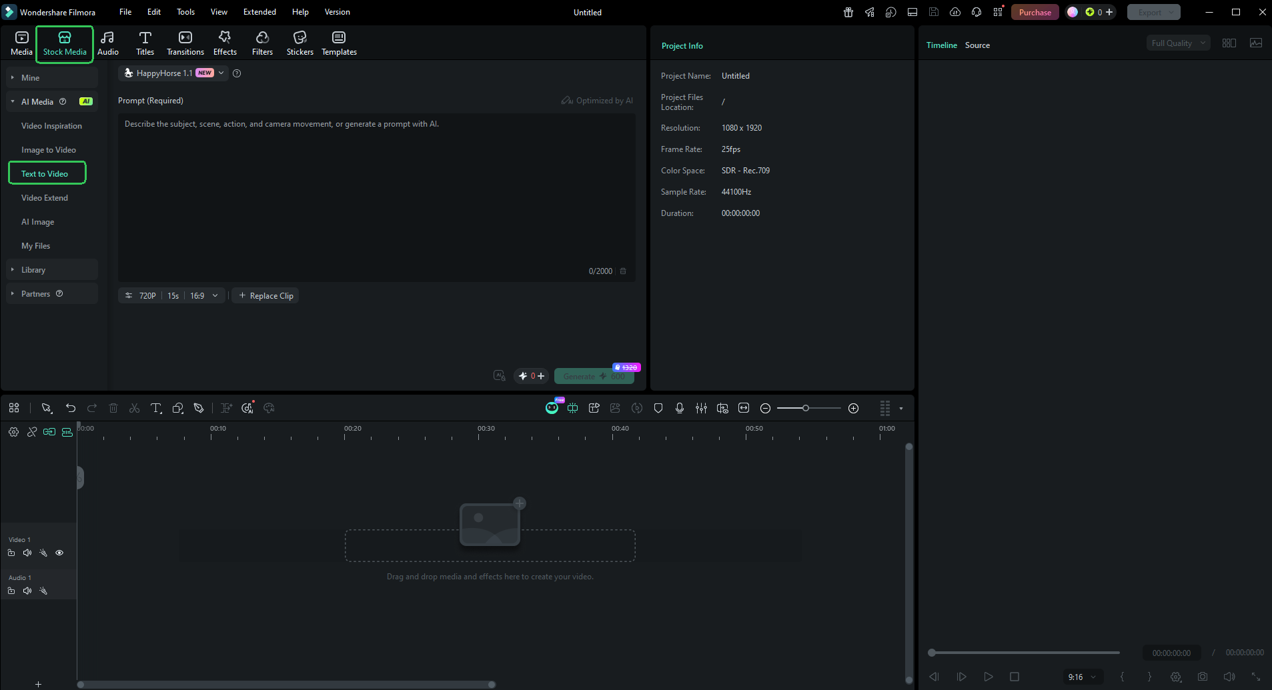Open the Full Quality preview dropdown
Image resolution: width=1272 pixels, height=690 pixels.
click(x=1179, y=43)
